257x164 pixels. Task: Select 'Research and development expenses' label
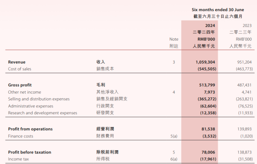(42, 113)
